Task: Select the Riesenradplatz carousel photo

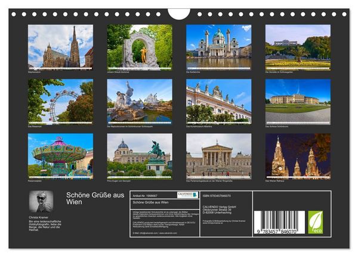Action: 60,156
